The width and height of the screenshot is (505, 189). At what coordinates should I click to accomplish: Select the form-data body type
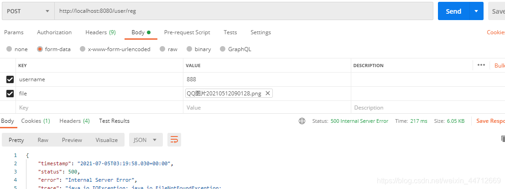[40, 49]
